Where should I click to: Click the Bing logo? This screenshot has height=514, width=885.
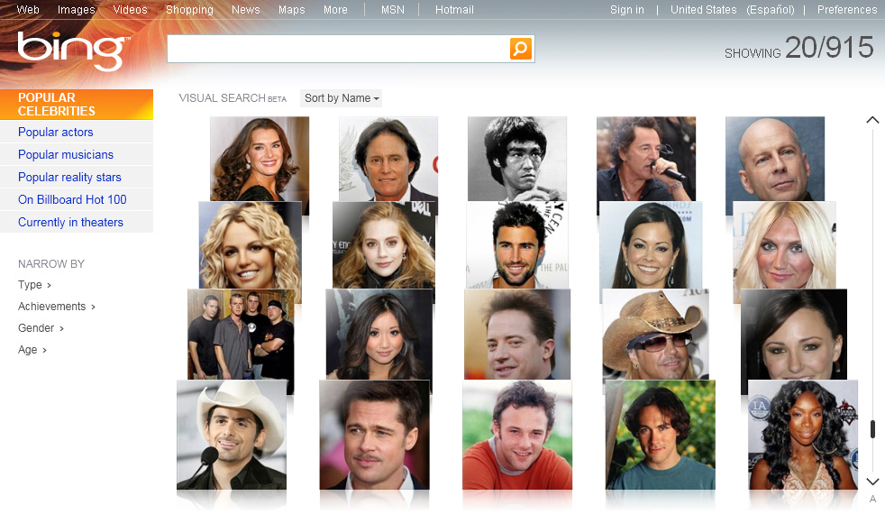(x=72, y=50)
